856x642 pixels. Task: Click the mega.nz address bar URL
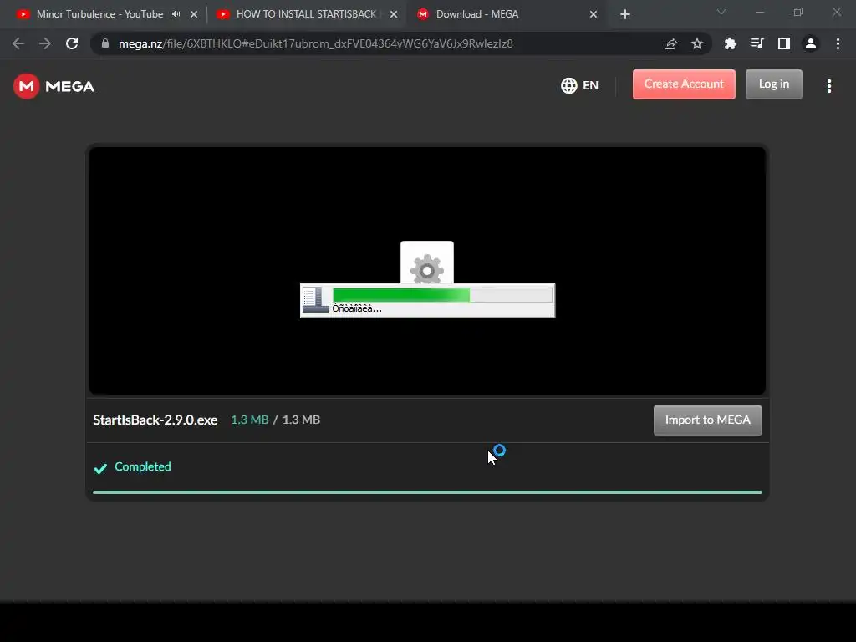coord(315,43)
